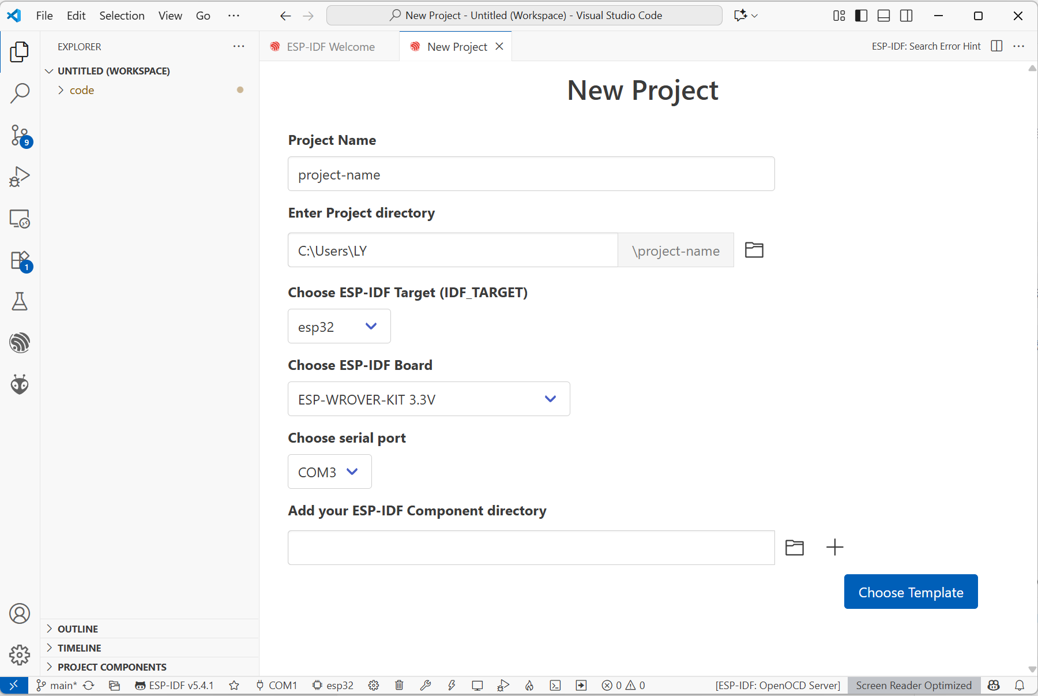This screenshot has width=1038, height=696.
Task: Open the Search view in activity bar
Action: point(20,93)
